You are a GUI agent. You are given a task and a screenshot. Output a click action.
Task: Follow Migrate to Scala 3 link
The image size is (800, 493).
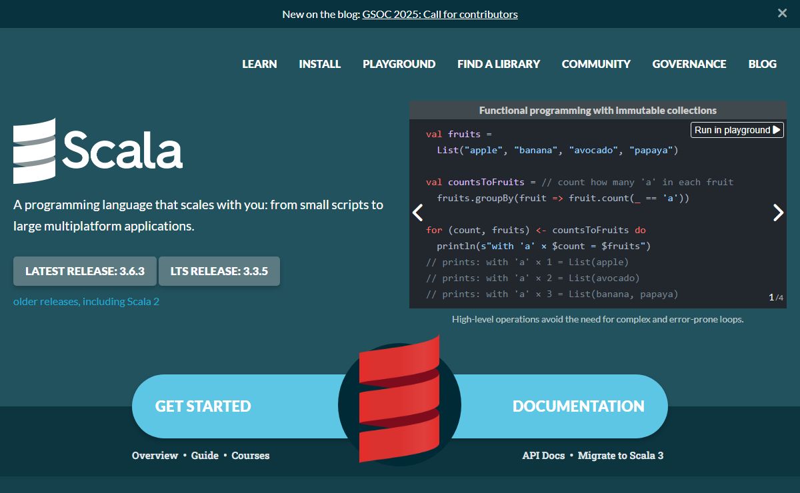621,456
